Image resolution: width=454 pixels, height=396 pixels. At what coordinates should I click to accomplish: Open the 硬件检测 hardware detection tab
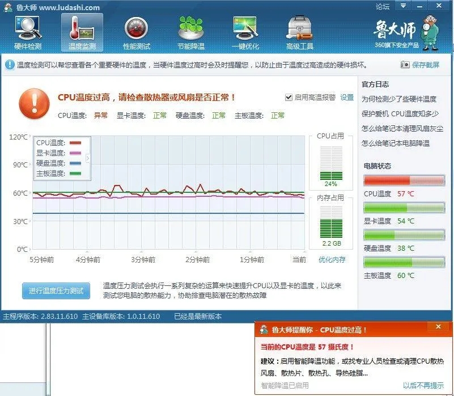click(x=28, y=33)
